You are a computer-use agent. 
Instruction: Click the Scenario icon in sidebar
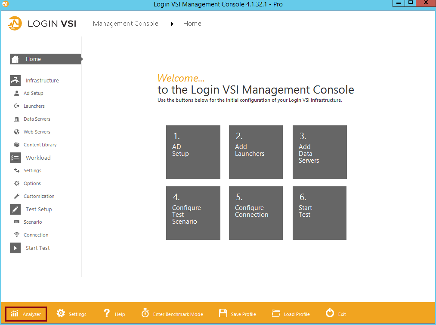click(x=17, y=222)
